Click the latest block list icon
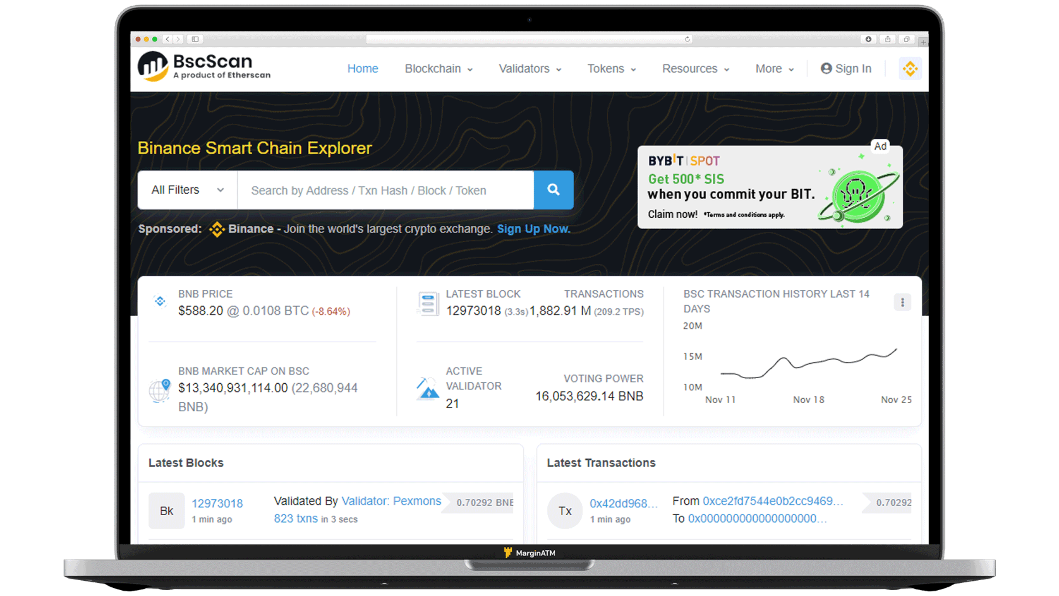1059x596 pixels. click(426, 302)
